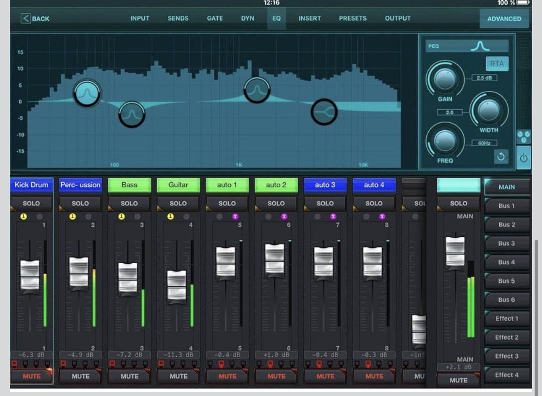The height and width of the screenshot is (396, 542).
Task: Solo the Bass channel
Action: coord(129,203)
